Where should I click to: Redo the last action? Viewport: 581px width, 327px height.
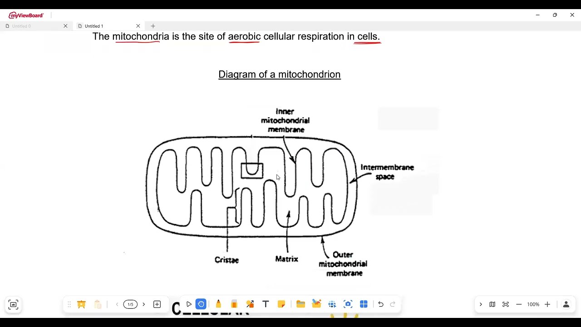tap(393, 304)
